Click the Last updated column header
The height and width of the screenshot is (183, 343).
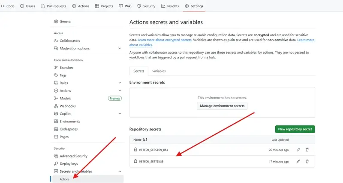coord(280,139)
